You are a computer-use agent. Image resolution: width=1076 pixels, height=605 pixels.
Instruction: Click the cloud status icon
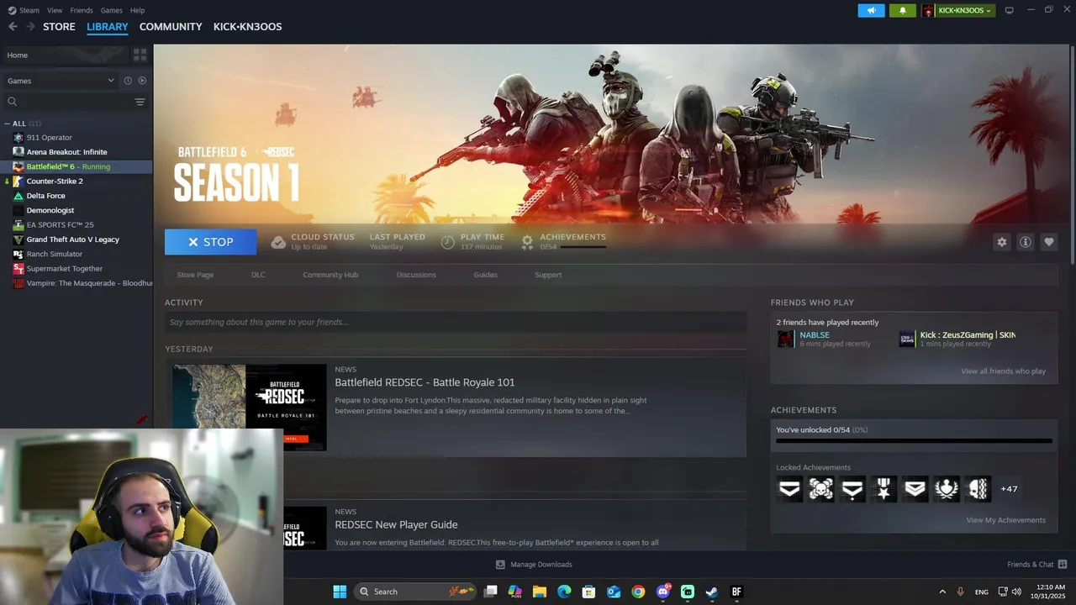pyautogui.click(x=278, y=242)
